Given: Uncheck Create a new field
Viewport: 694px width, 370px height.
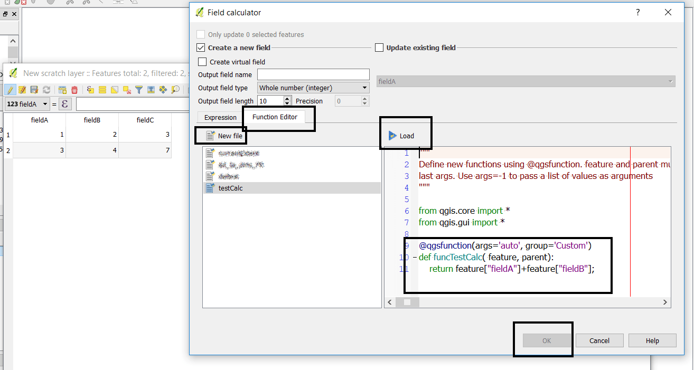Looking at the screenshot, I should (201, 48).
